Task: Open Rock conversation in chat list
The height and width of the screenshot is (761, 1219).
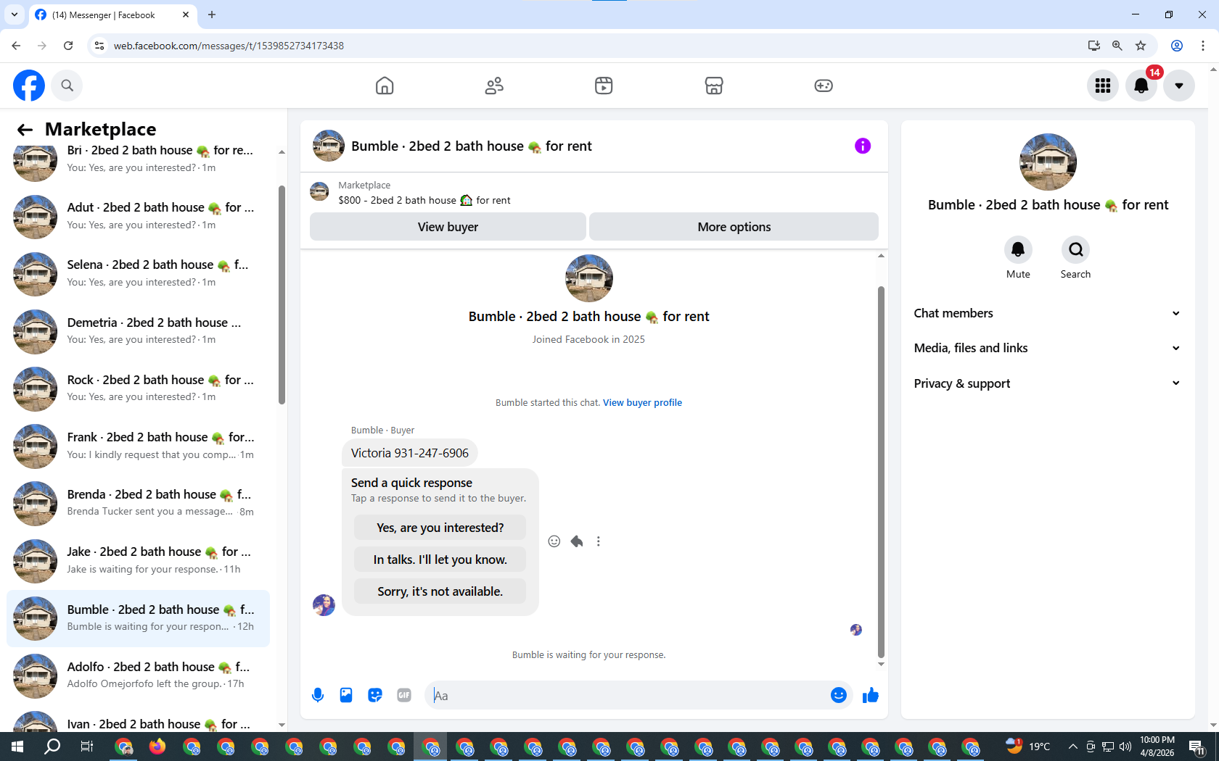Action: pyautogui.click(x=138, y=388)
